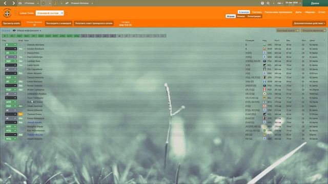Go back with the left arrow icon
This screenshot has height=184, width=328.
coord(5,3)
